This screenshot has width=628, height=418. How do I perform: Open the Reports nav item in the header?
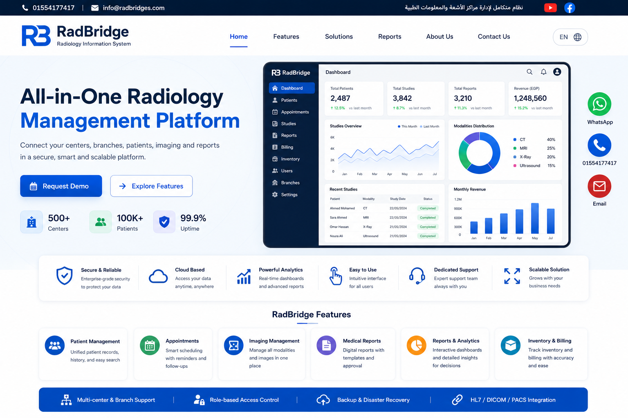click(390, 37)
